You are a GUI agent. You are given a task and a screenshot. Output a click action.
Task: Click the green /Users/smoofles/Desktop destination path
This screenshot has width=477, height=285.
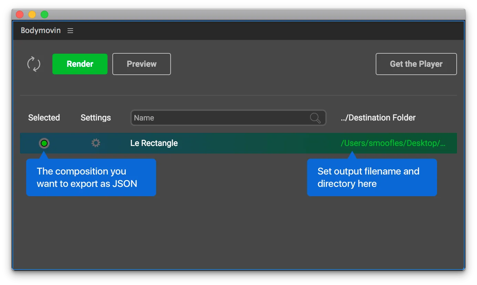click(x=393, y=143)
